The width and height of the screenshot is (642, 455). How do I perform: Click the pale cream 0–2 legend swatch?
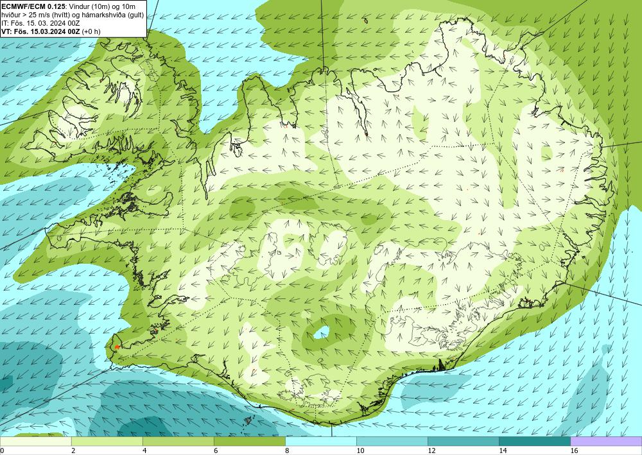(x=35, y=442)
